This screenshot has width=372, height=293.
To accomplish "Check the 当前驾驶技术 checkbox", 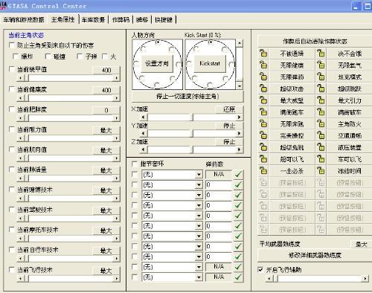I will 11,210.
